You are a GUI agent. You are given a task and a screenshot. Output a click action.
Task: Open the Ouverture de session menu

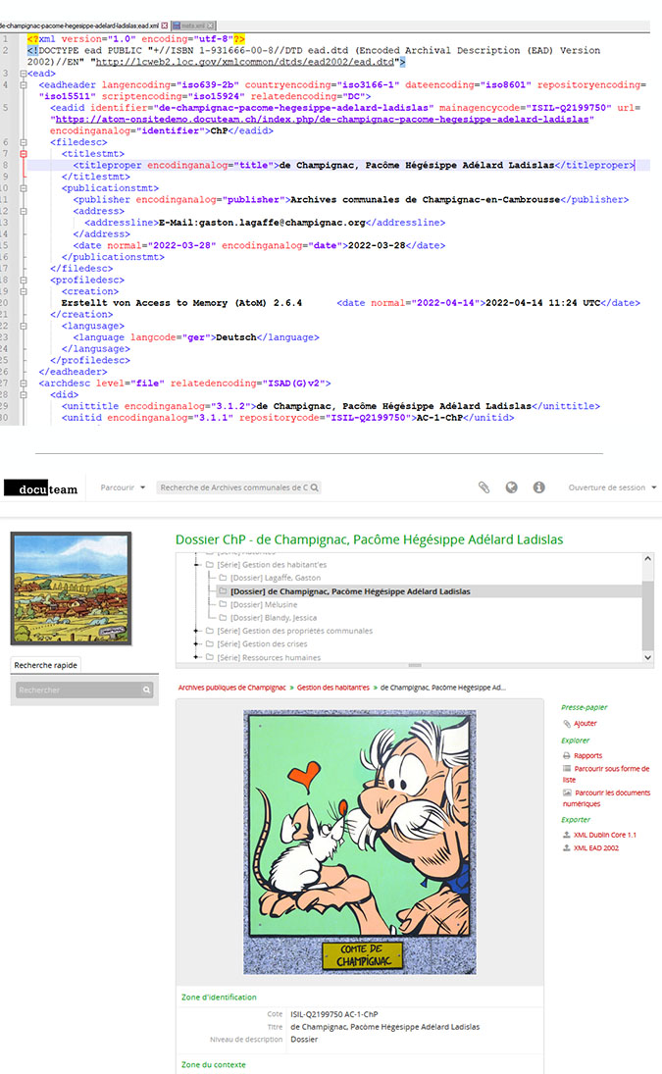coord(612,487)
